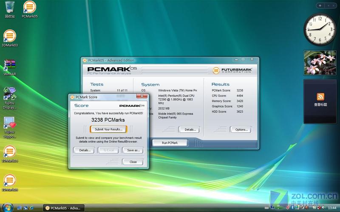Close PCMark Score dialog with red X
Screen dimensions: 340x212
tap(142, 96)
